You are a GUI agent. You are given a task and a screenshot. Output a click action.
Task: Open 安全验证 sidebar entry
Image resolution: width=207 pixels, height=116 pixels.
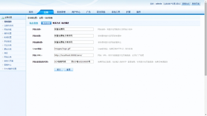[8, 41]
